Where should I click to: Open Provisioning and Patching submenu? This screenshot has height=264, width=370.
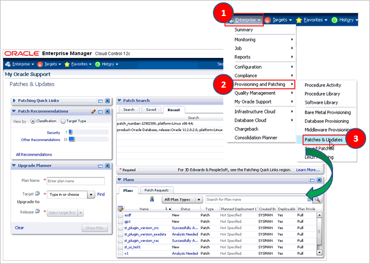(x=264, y=84)
